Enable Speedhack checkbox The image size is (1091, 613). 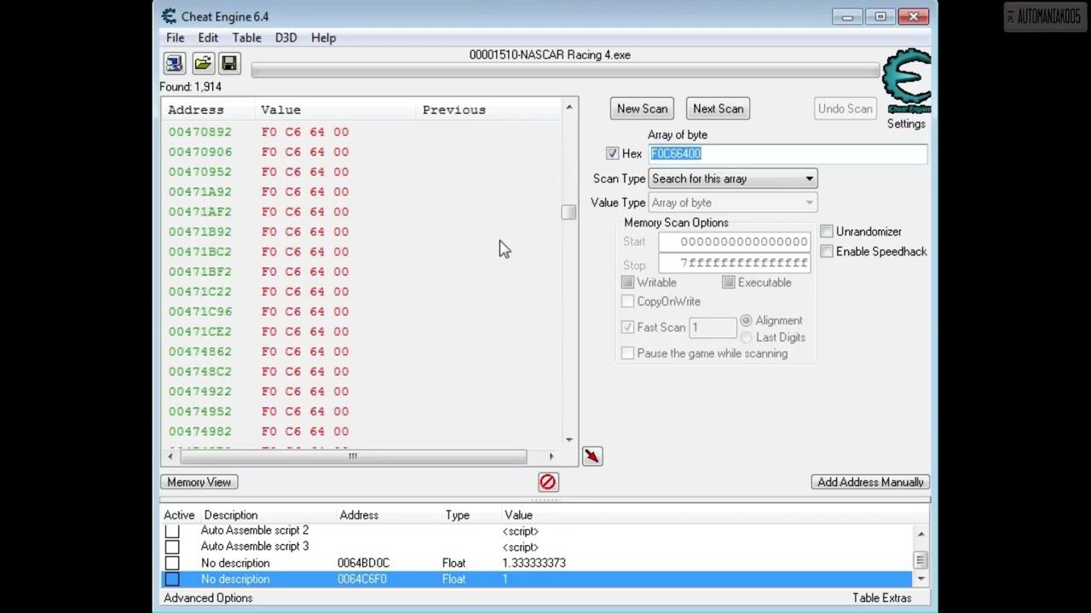(x=826, y=251)
